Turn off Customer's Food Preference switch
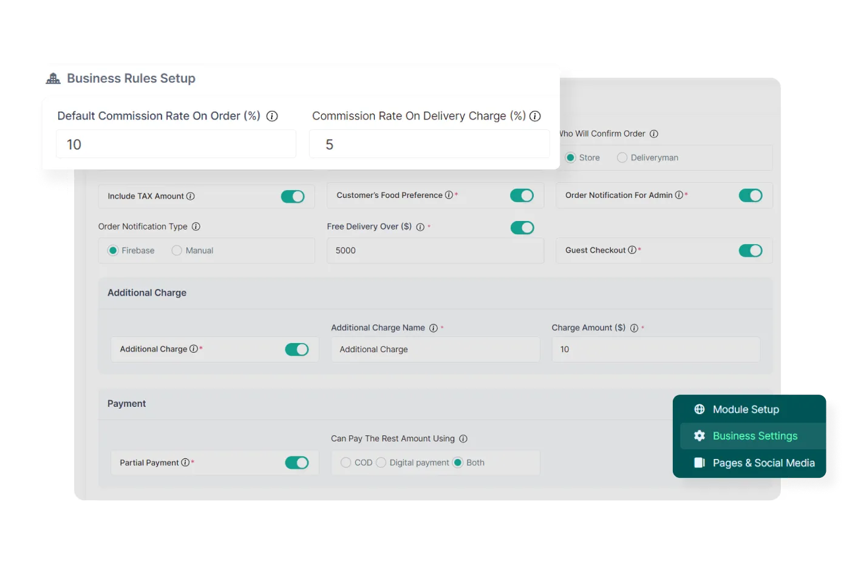 pyautogui.click(x=522, y=195)
